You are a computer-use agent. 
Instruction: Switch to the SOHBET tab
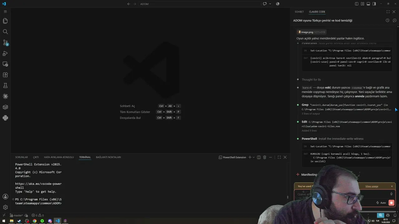299,12
